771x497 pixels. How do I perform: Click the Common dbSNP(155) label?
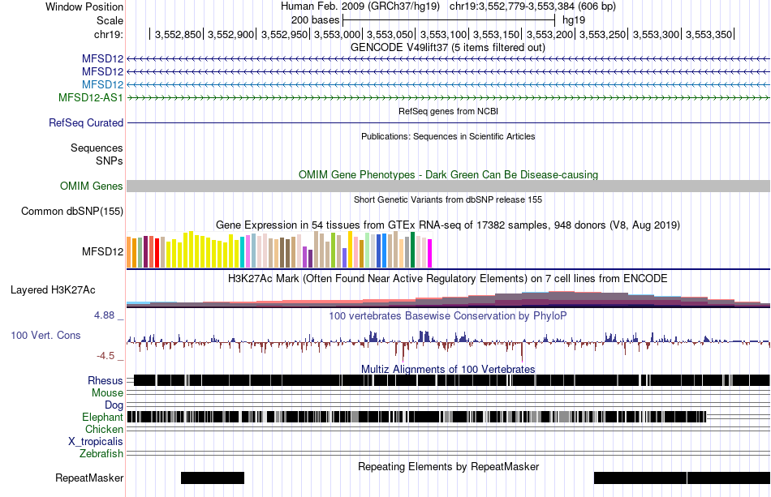pos(72,211)
